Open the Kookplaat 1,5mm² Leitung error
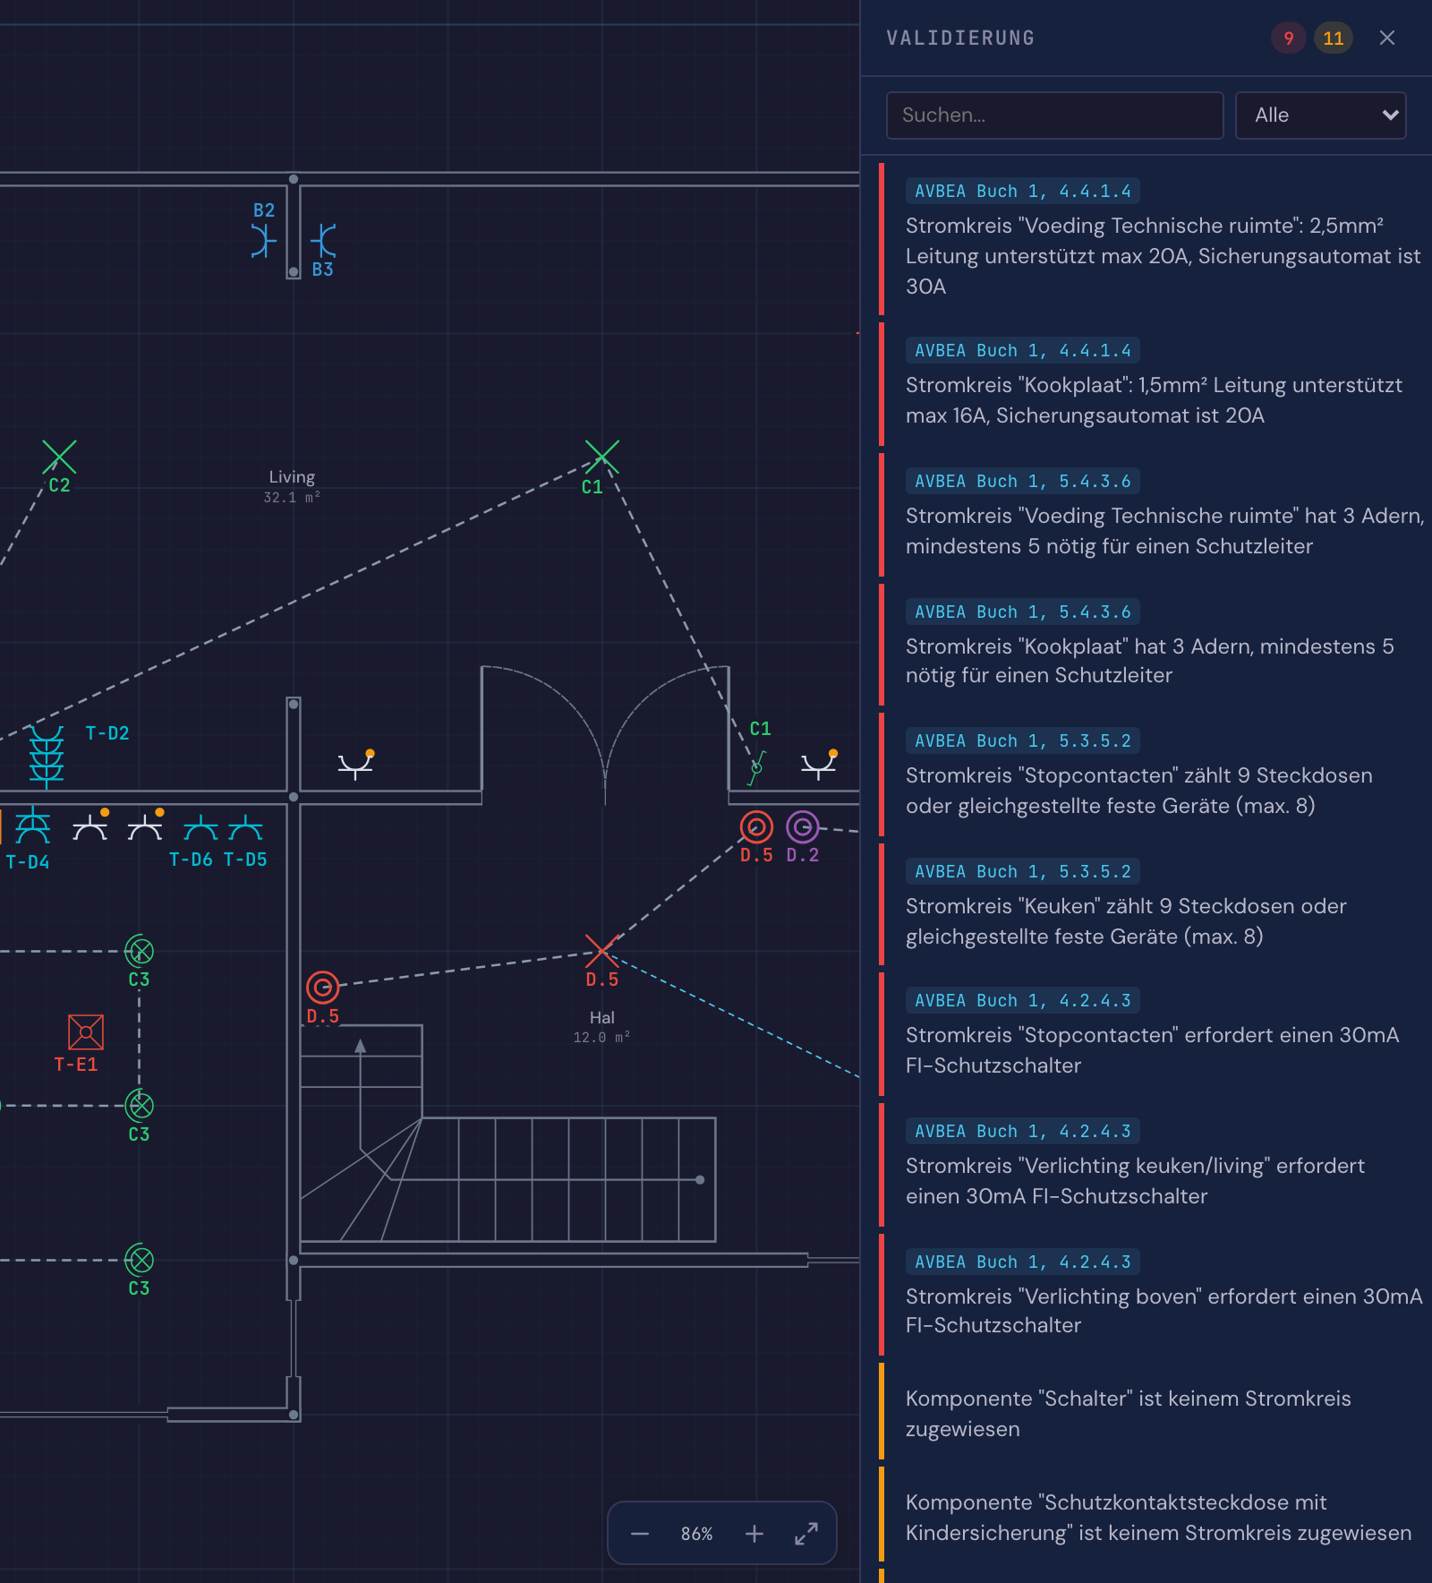Screen dimensions: 1432x1583 coord(1155,384)
